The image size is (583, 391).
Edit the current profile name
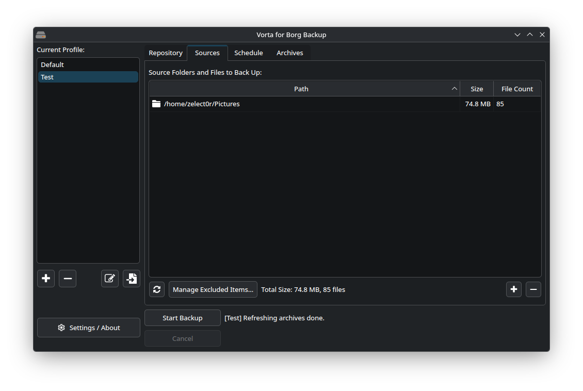click(110, 279)
